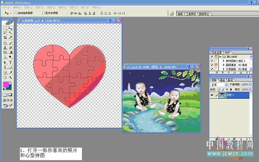Switch to the History tab
Viewport: 259px width, 162px height.
coord(217,52)
